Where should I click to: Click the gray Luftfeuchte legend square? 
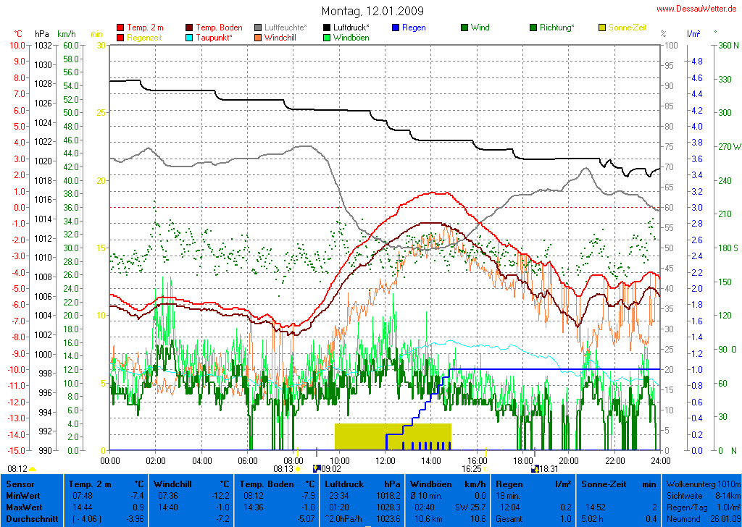(x=259, y=28)
